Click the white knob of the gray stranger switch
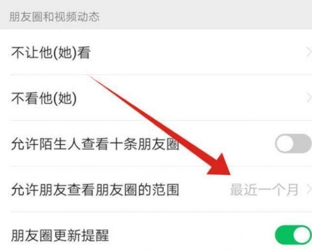Screen dimensions: 312x250 [284, 144]
